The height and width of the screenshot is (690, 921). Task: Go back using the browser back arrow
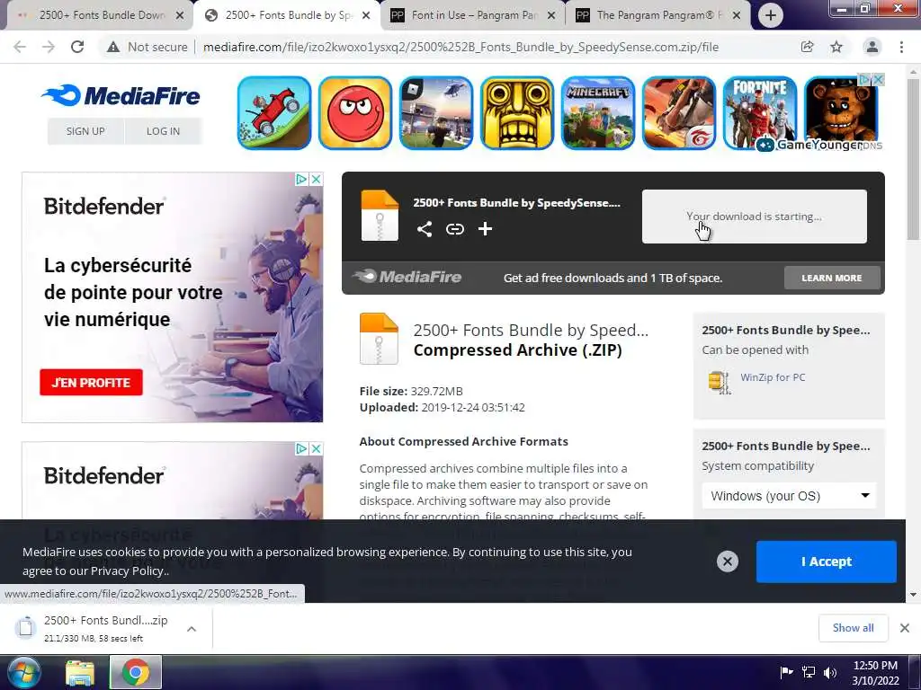[20, 47]
